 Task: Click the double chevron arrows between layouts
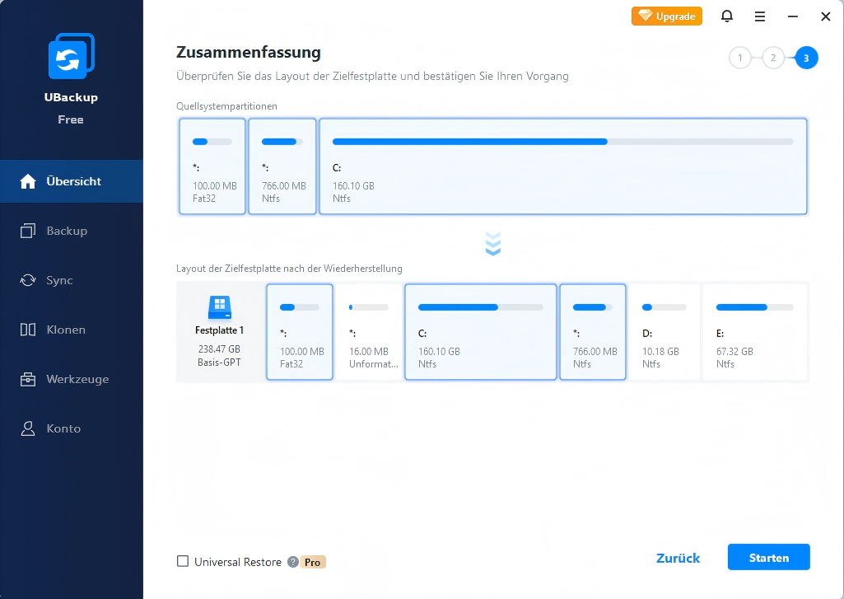(493, 244)
